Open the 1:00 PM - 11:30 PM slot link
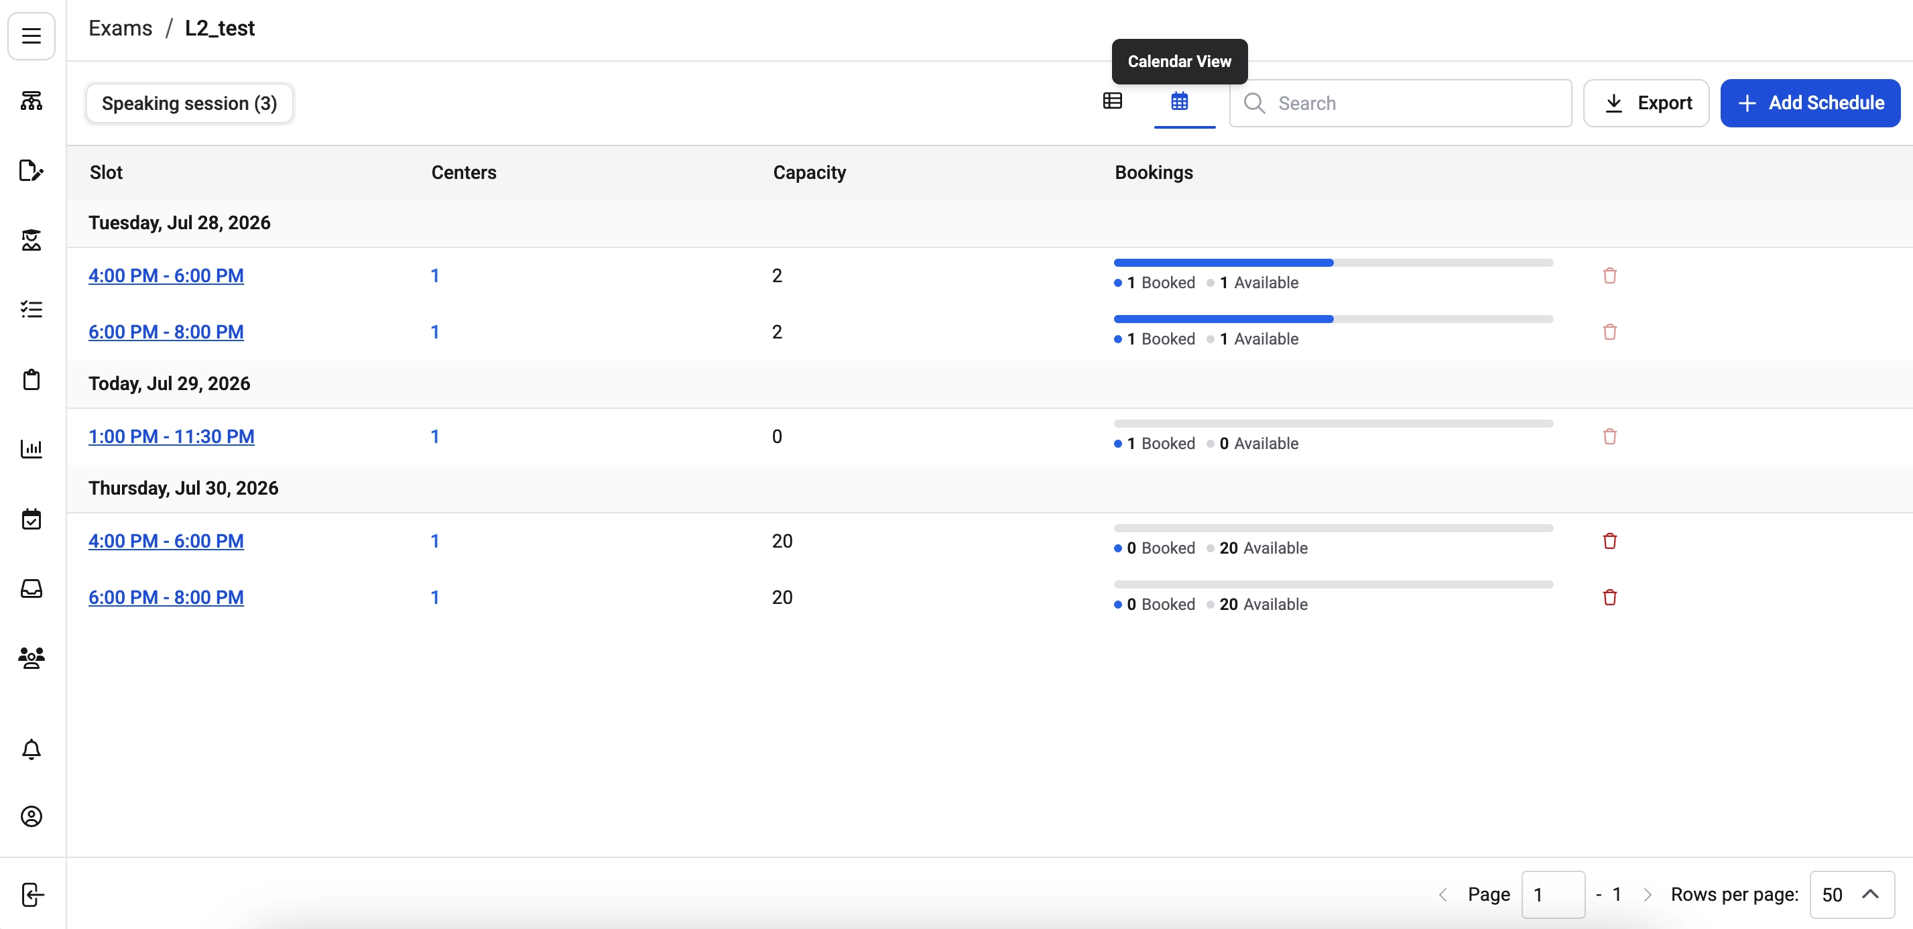 172,436
